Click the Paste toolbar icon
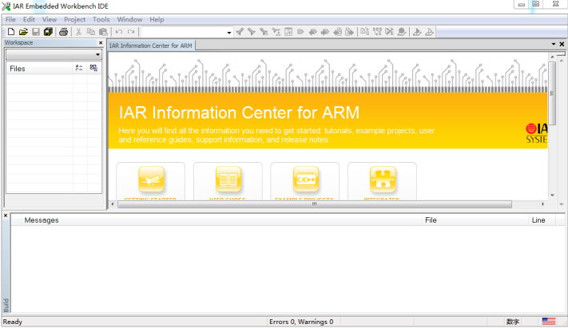 (x=103, y=32)
